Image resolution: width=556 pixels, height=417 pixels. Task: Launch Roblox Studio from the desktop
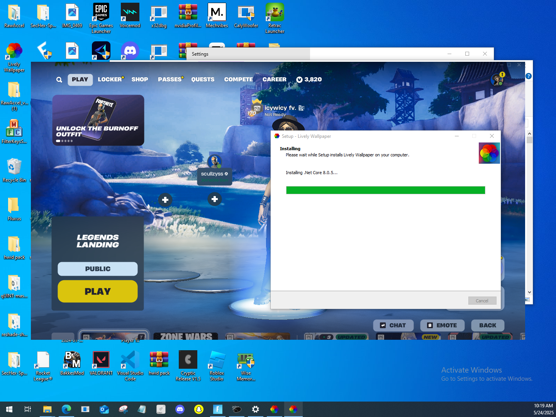[217, 366]
